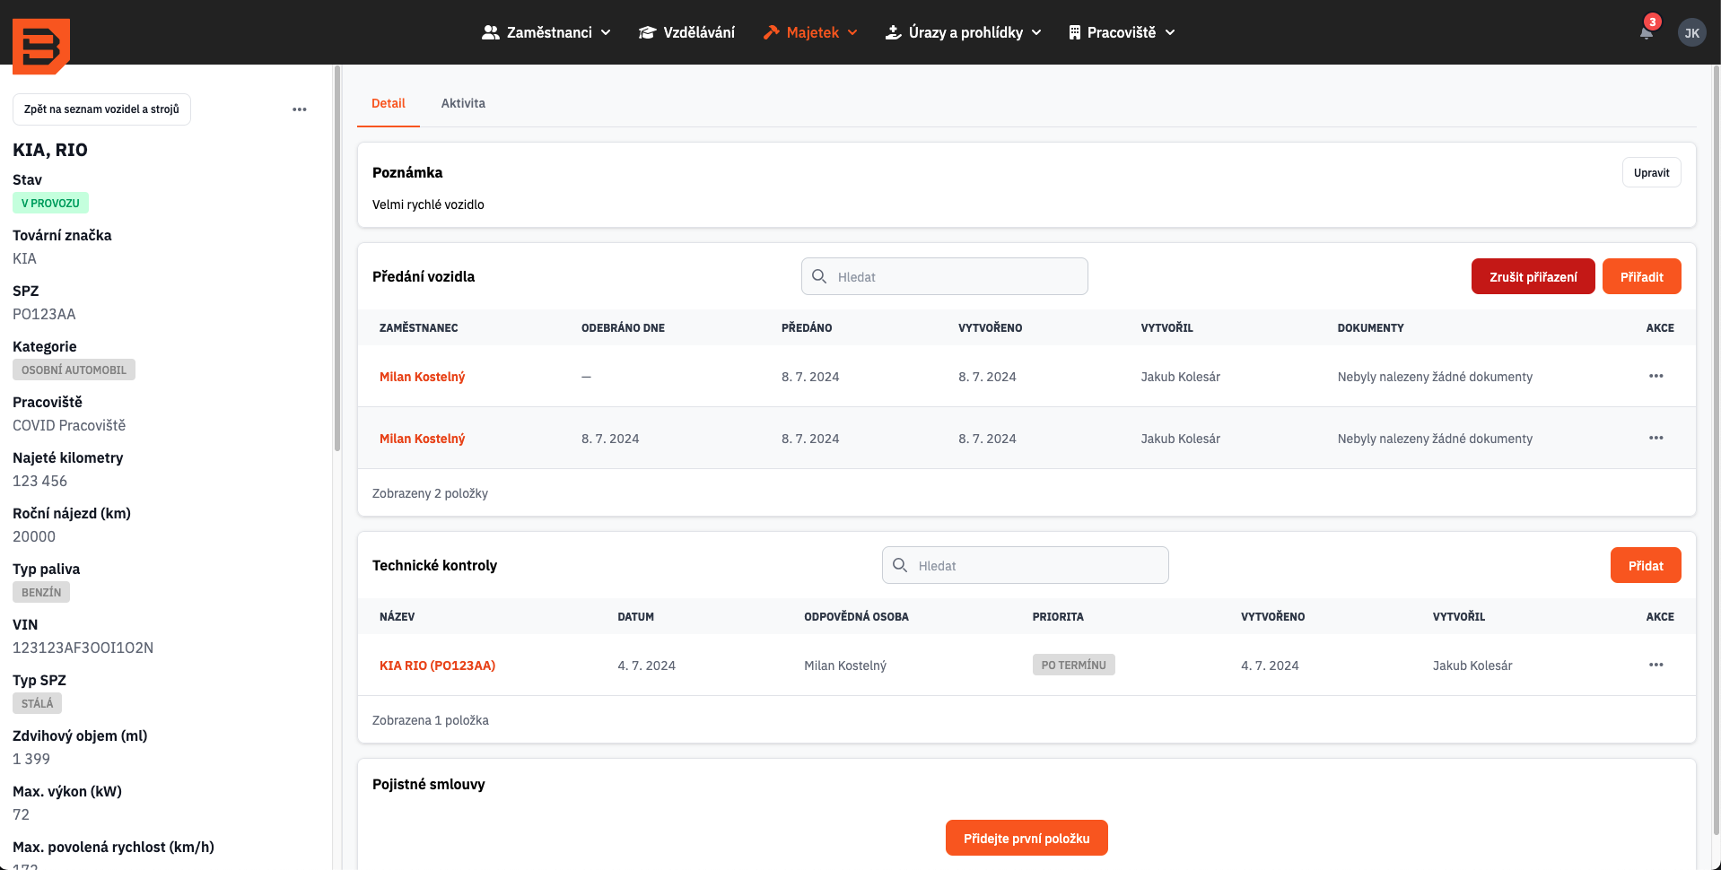Screen dimensions: 1721x870
Task: Click the Vzdělávání graduation cap menu item
Action: tap(686, 32)
